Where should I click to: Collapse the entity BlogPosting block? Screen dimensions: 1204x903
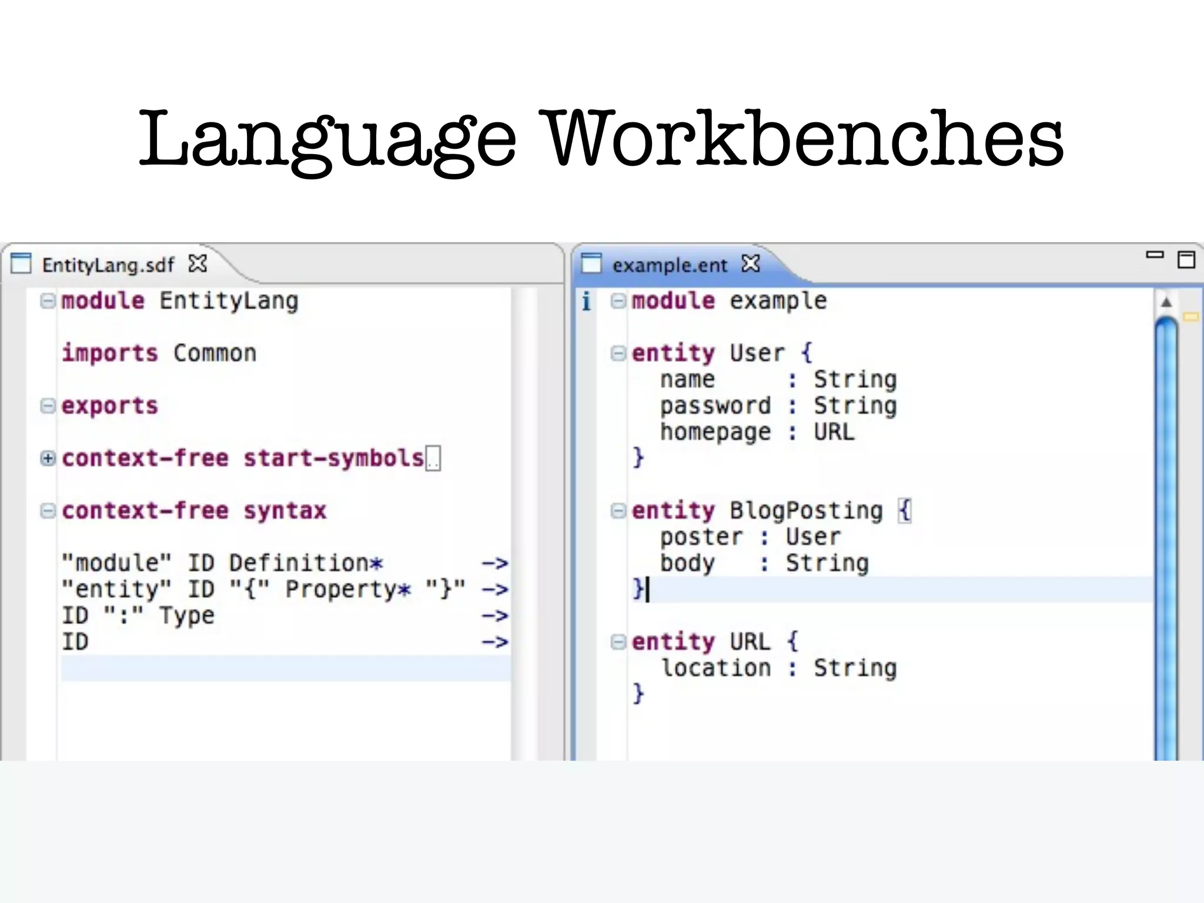(x=618, y=511)
